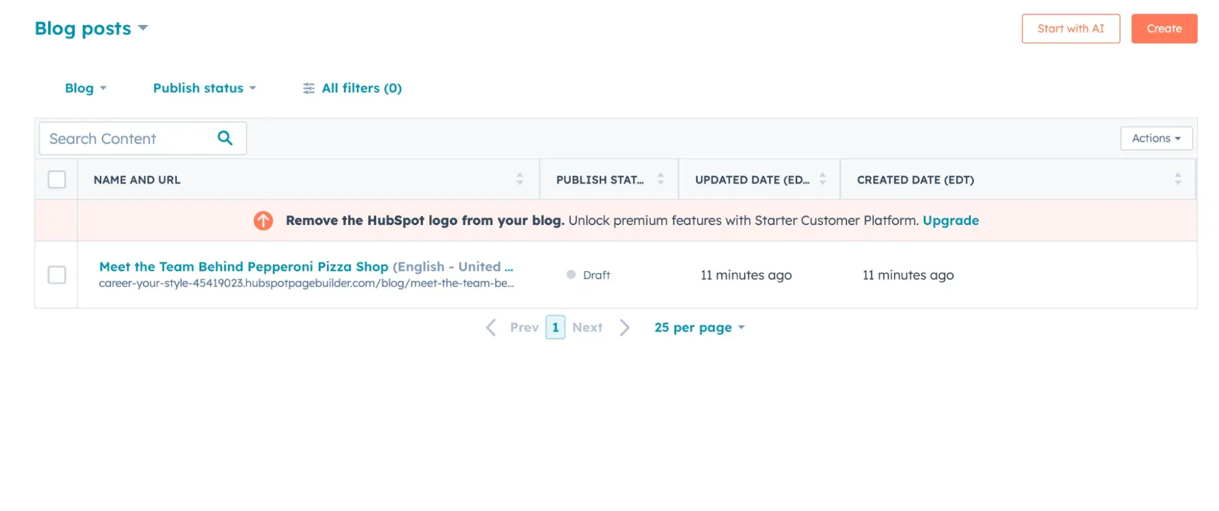
Task: Click Remove the HubSpot logo banner text
Action: tap(425, 220)
